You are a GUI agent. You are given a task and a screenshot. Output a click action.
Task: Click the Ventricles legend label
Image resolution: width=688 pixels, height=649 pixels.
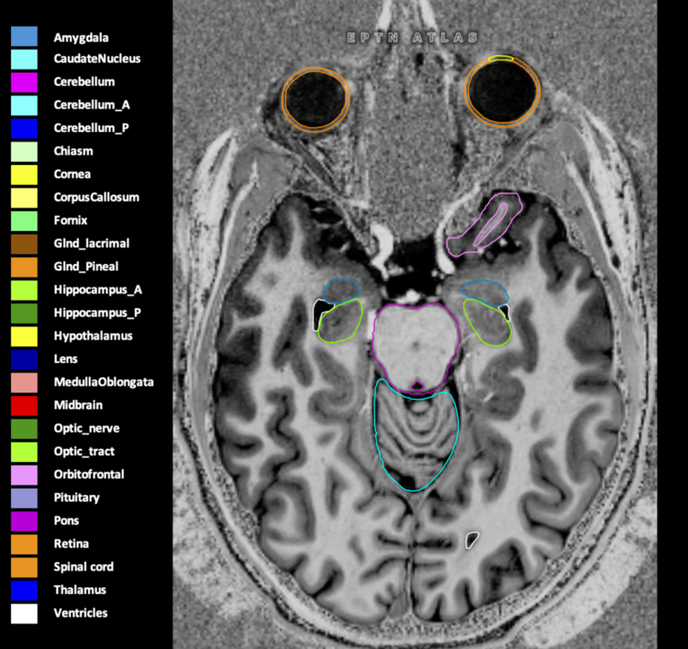[x=81, y=612]
